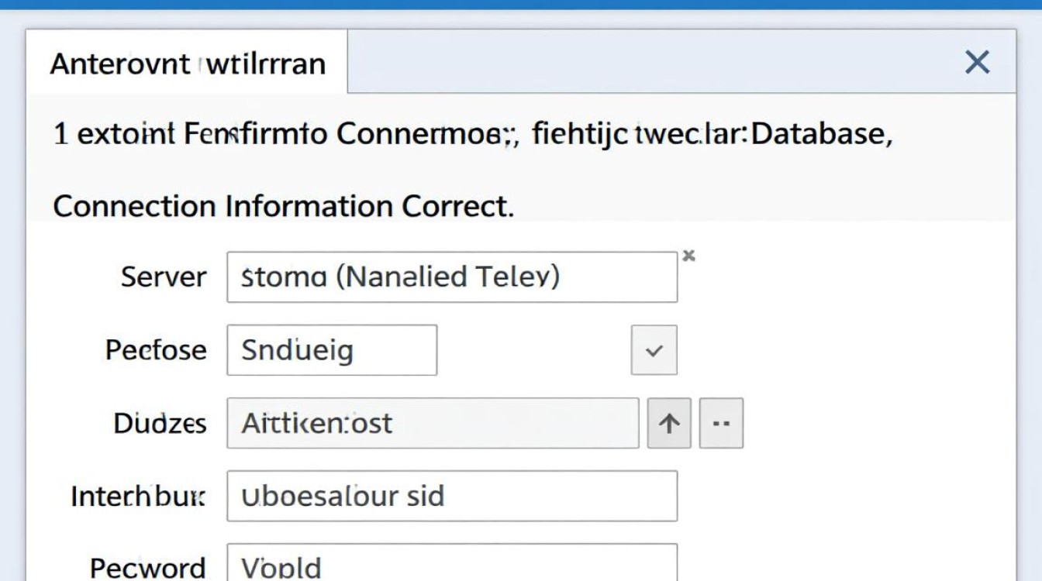Click the "Server" field label
Image resolution: width=1042 pixels, height=581 pixels.
pos(164,277)
